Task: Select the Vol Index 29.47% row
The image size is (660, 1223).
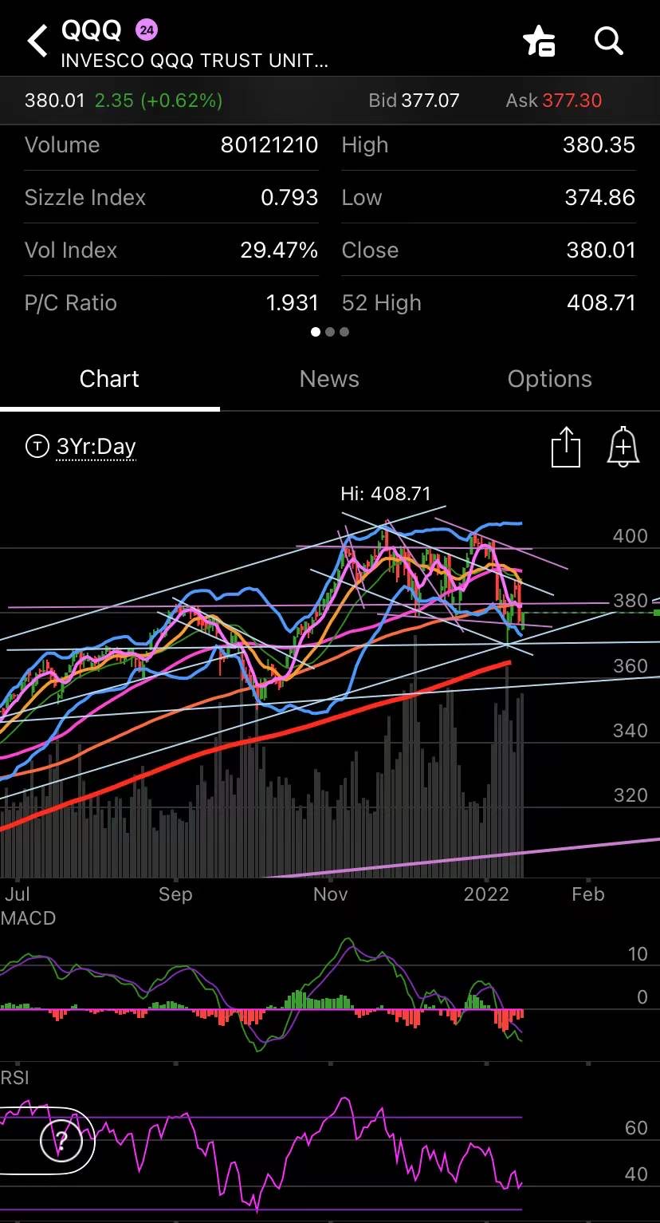Action: pos(171,250)
